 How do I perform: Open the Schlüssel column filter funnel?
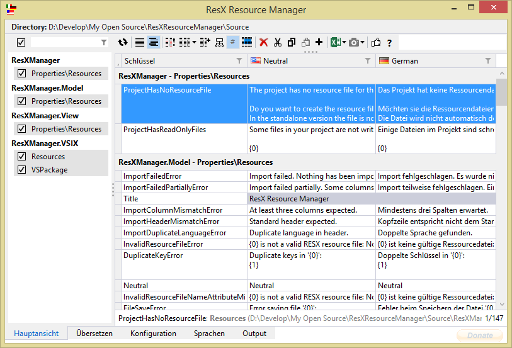239,60
